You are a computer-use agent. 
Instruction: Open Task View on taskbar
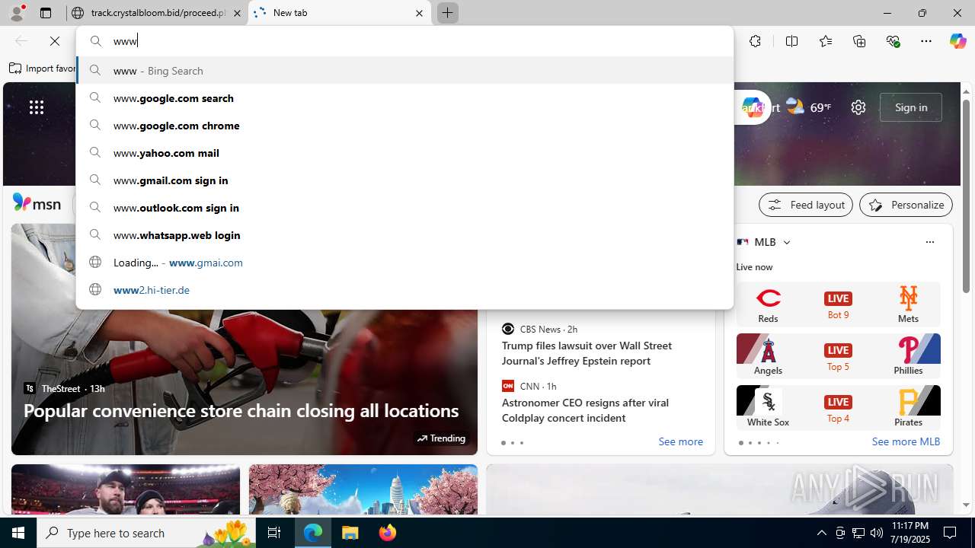(x=274, y=533)
